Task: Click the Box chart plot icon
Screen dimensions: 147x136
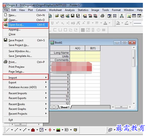Action: tap(50, 130)
